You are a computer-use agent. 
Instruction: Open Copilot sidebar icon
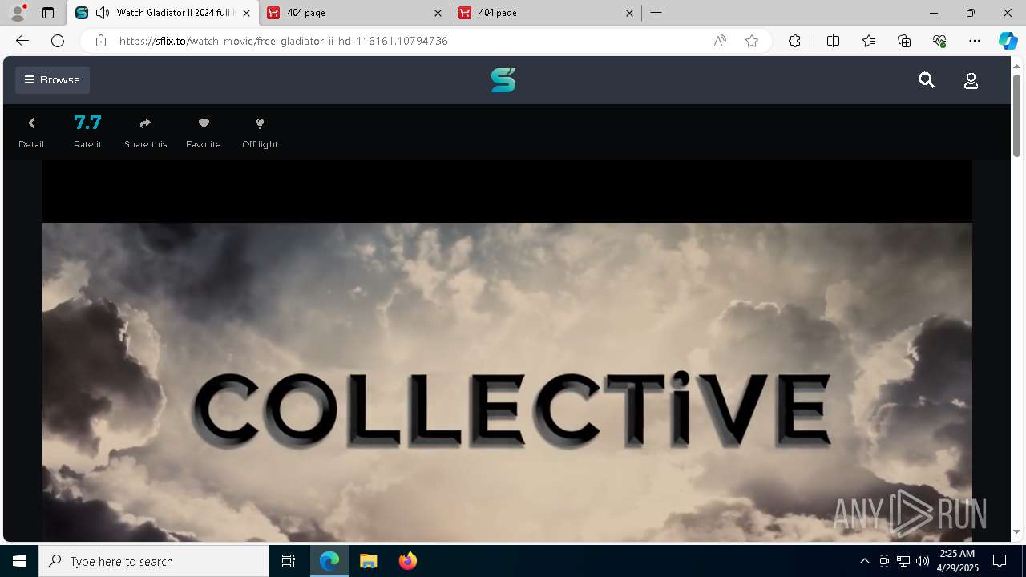tap(1008, 41)
